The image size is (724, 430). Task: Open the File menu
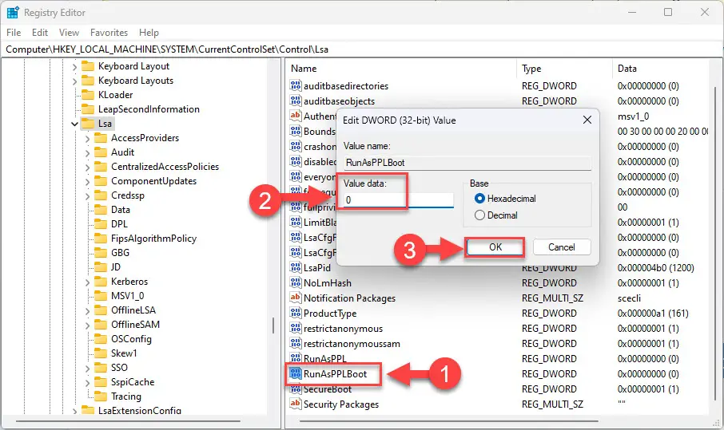coord(14,33)
